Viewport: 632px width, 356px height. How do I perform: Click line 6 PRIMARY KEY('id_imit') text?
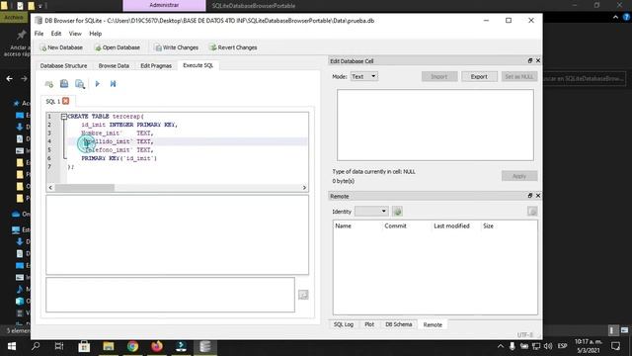[x=118, y=158]
